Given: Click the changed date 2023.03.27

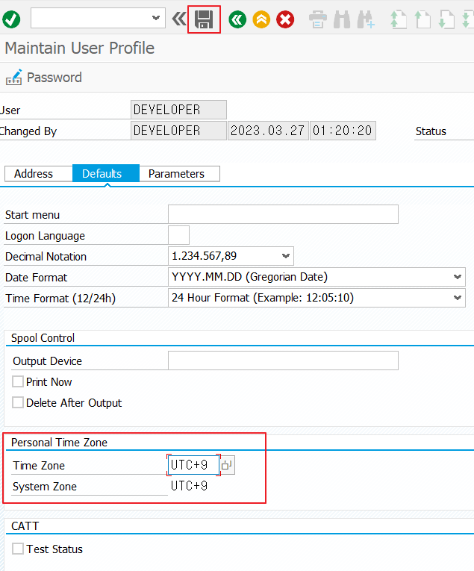Looking at the screenshot, I should pos(268,131).
